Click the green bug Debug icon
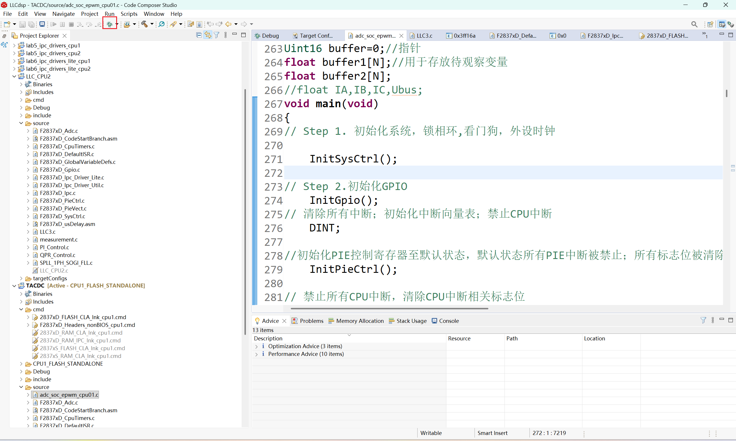This screenshot has height=441, width=736. tap(110, 24)
